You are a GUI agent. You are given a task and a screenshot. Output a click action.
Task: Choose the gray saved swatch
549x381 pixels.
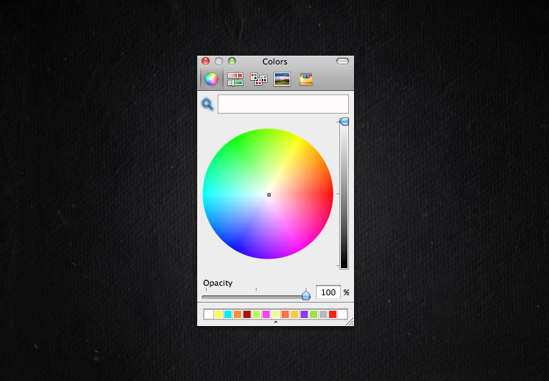point(323,314)
